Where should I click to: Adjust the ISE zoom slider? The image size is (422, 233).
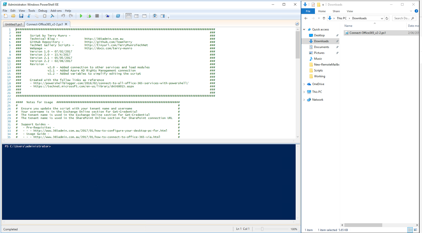point(262,229)
